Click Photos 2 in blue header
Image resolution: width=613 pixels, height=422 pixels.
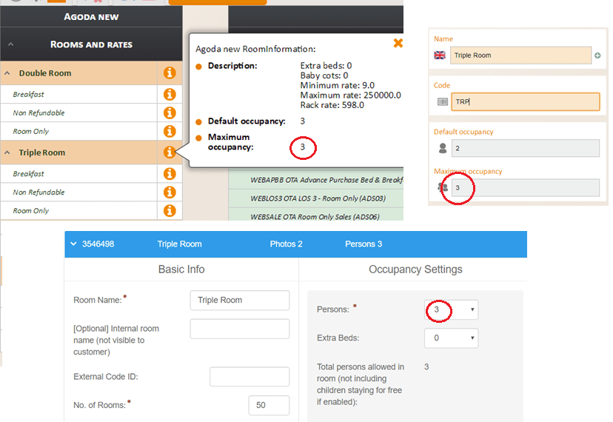click(x=287, y=244)
